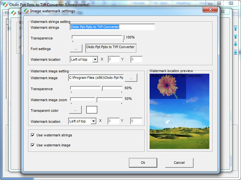Close the settings window behind the dialog
This screenshot has height=180, width=241.
pos(223,11)
